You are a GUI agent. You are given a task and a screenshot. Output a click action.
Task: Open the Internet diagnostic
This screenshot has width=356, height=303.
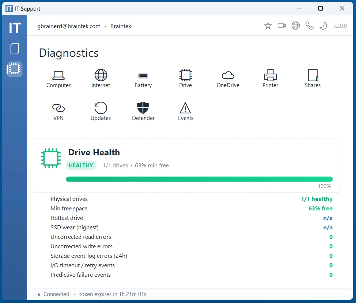point(101,79)
